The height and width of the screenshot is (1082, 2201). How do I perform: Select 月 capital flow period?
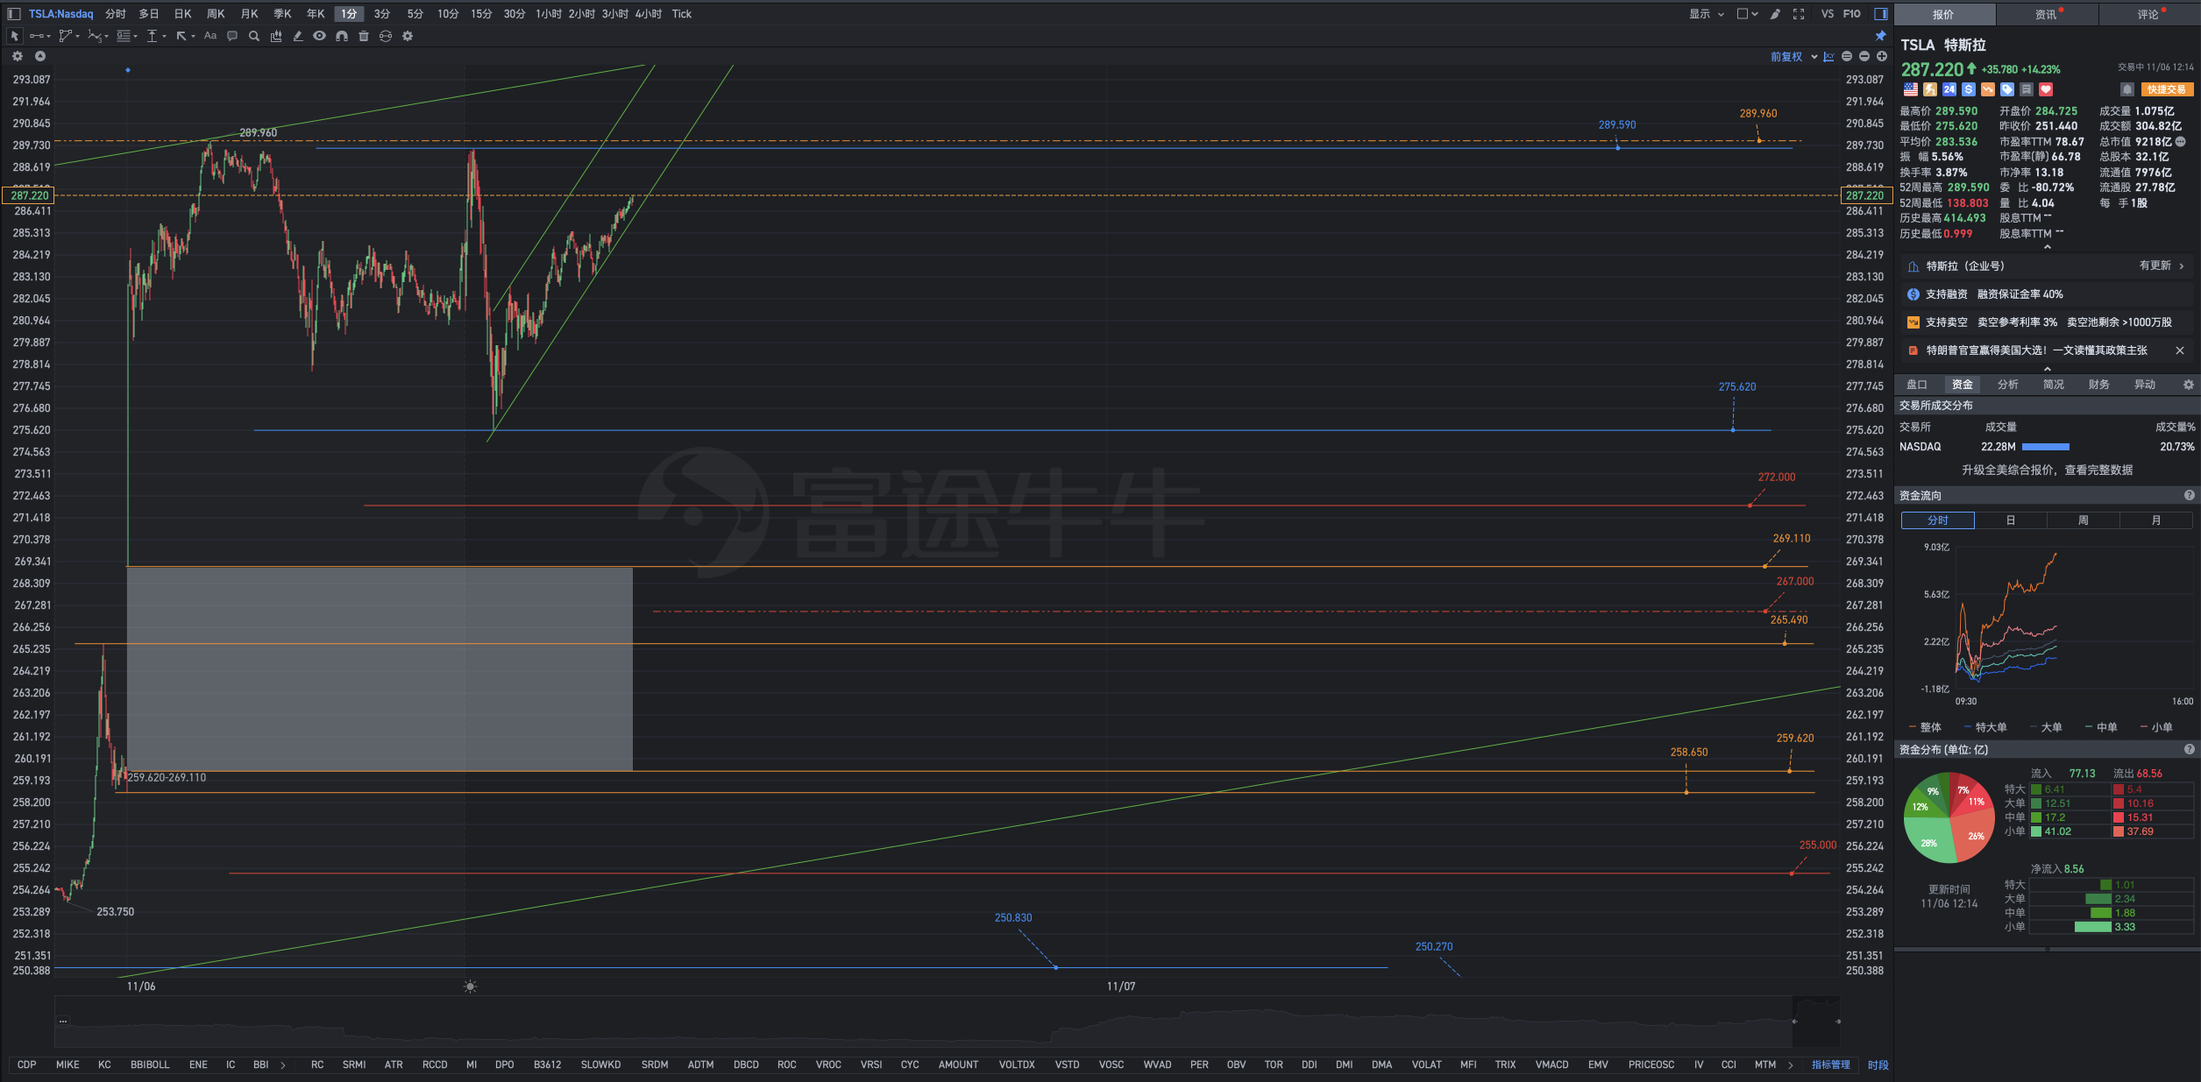point(2156,520)
